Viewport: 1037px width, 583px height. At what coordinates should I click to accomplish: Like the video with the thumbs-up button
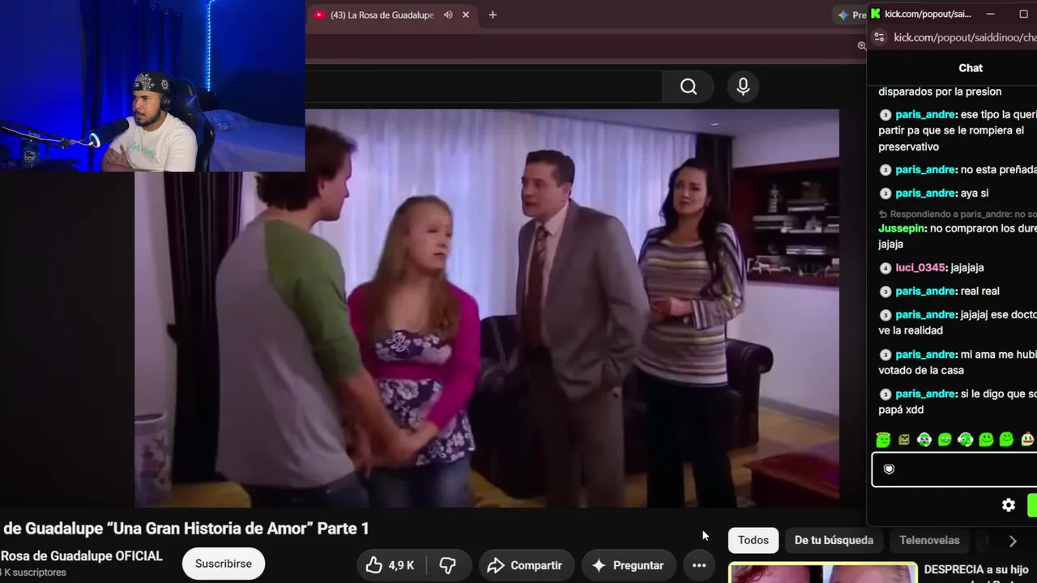(x=389, y=565)
